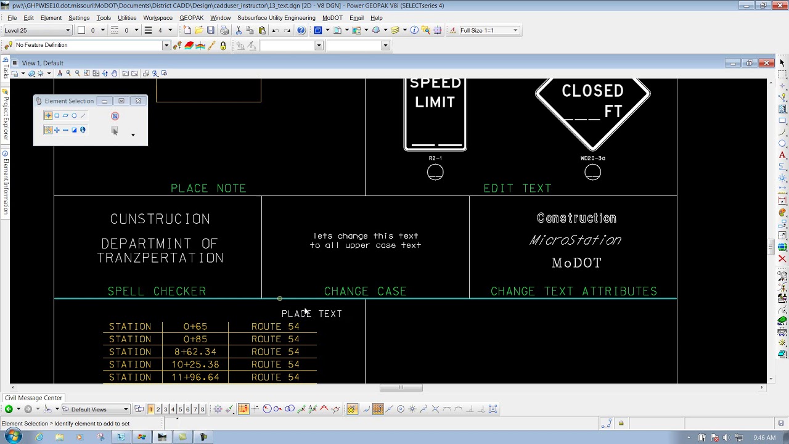The height and width of the screenshot is (444, 789).
Task: Click the New File icon
Action: tap(187, 30)
